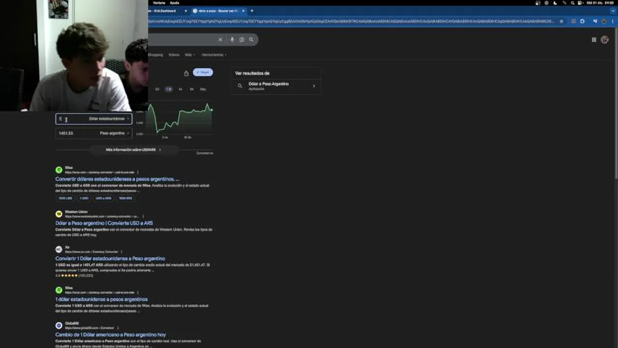Open the Google account avatar

[x=604, y=40]
